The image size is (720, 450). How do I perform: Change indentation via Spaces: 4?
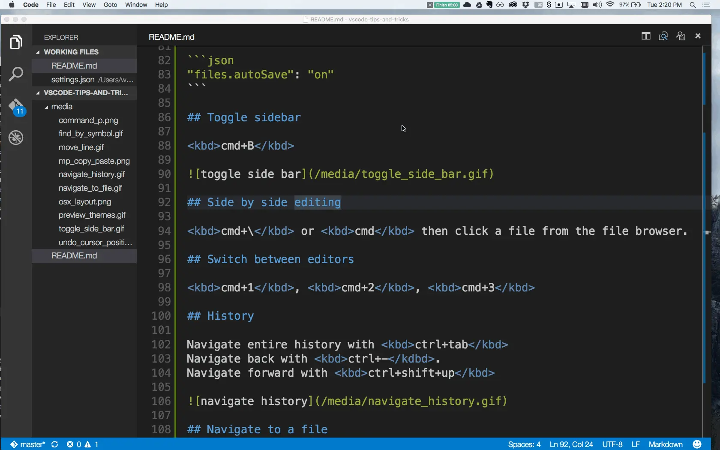click(x=524, y=444)
